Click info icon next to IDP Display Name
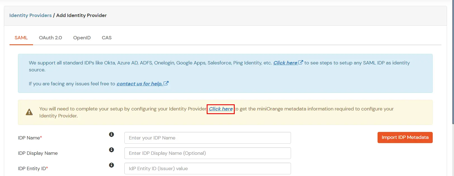 (111, 150)
